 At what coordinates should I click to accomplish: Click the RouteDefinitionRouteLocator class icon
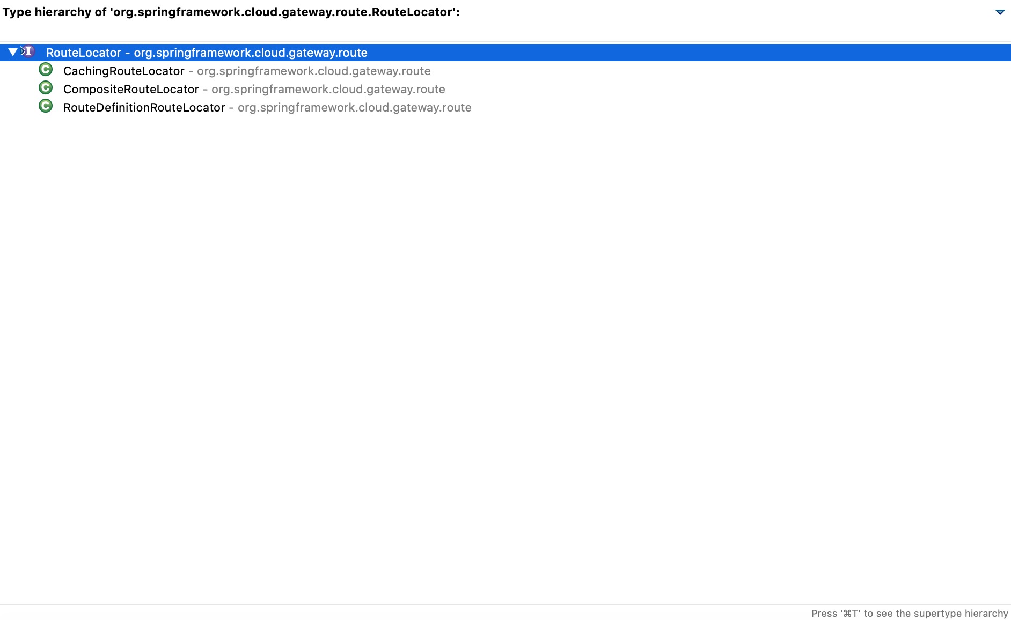click(46, 106)
